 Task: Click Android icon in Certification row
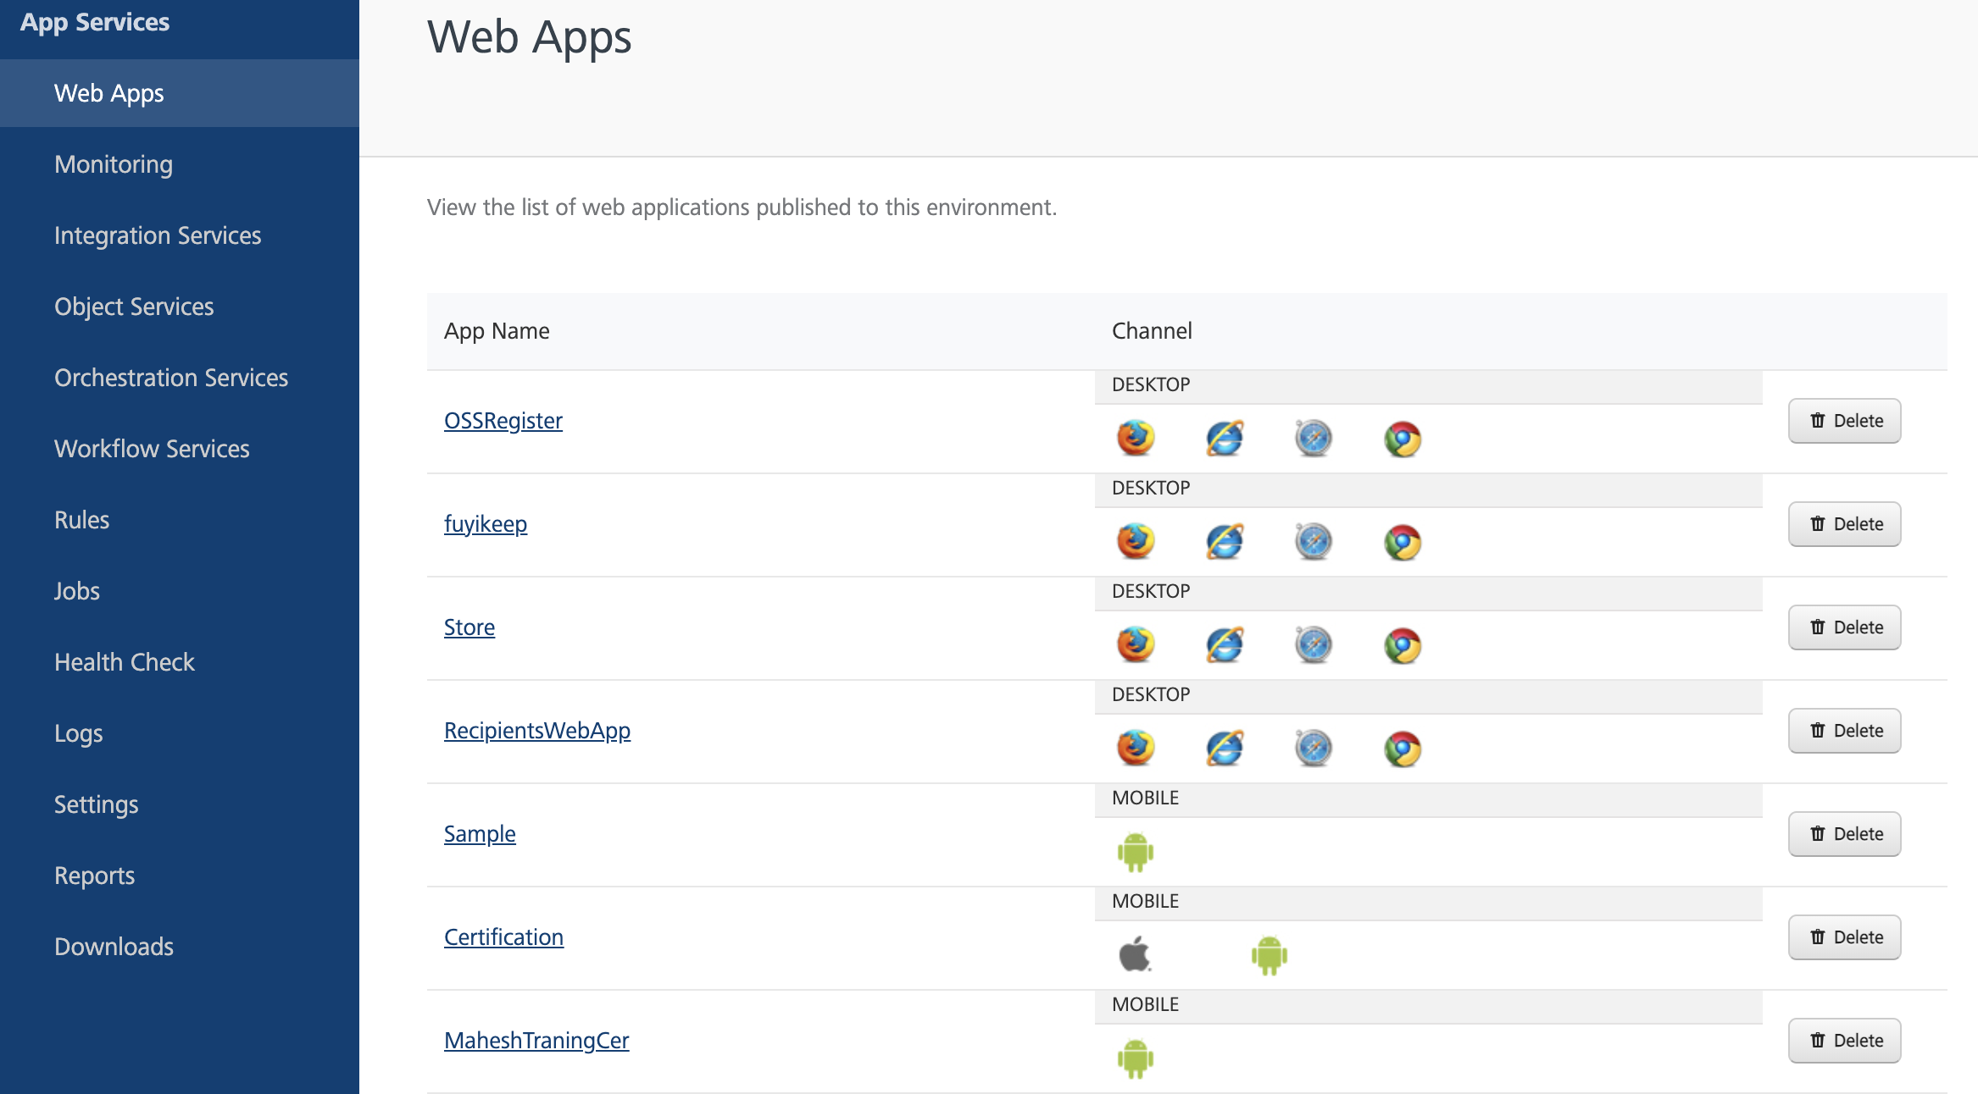coord(1269,955)
